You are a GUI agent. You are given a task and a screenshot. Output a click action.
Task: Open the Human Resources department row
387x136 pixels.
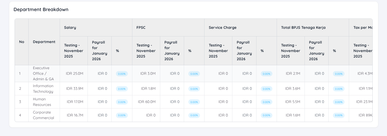pyautogui.click(x=42, y=102)
